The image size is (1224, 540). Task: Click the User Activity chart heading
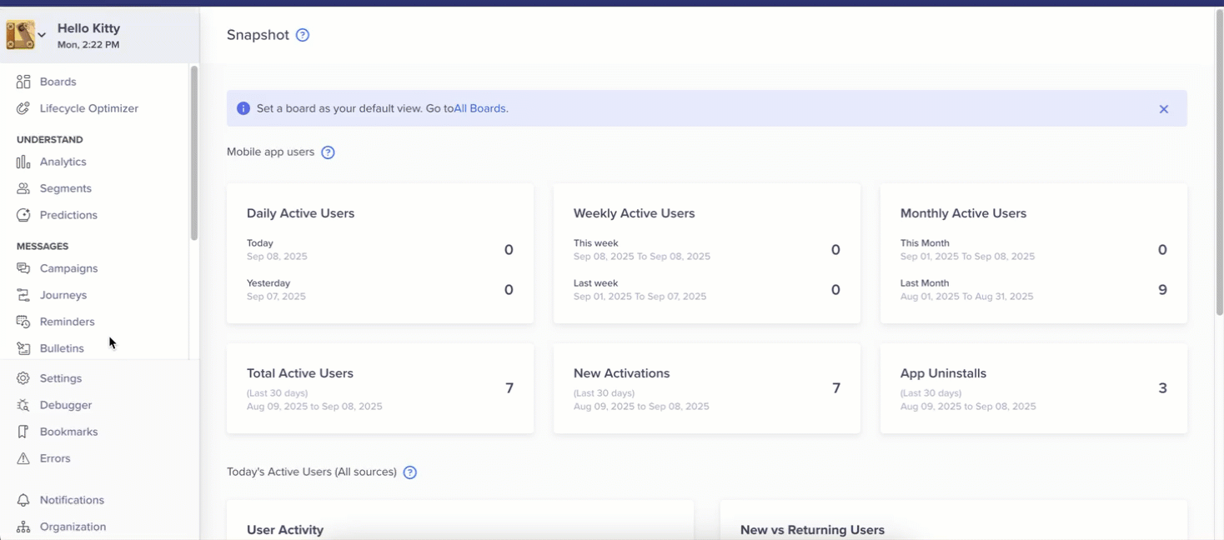(x=285, y=530)
